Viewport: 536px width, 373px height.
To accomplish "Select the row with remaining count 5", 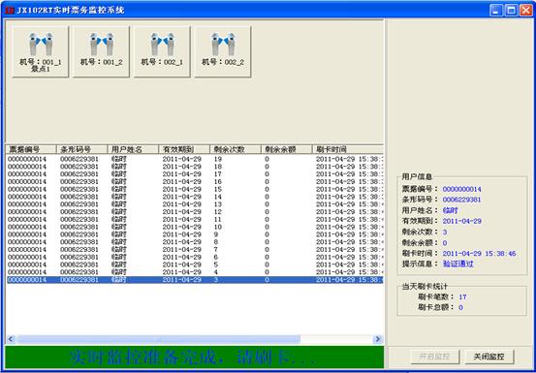I will coord(195,264).
